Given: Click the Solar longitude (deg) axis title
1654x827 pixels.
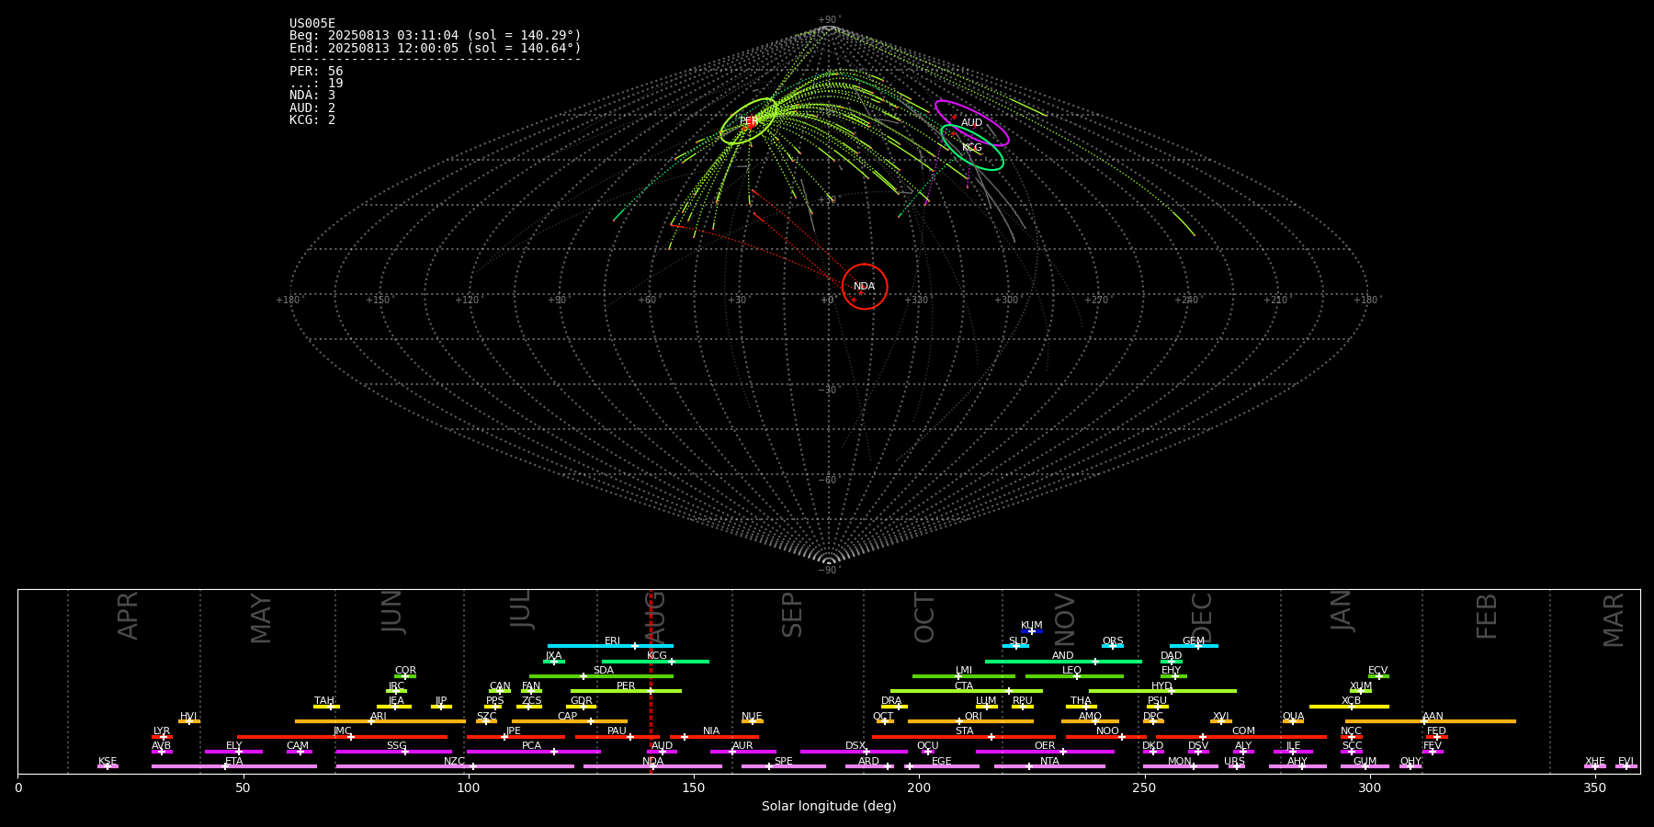Looking at the screenshot, I should 829,807.
